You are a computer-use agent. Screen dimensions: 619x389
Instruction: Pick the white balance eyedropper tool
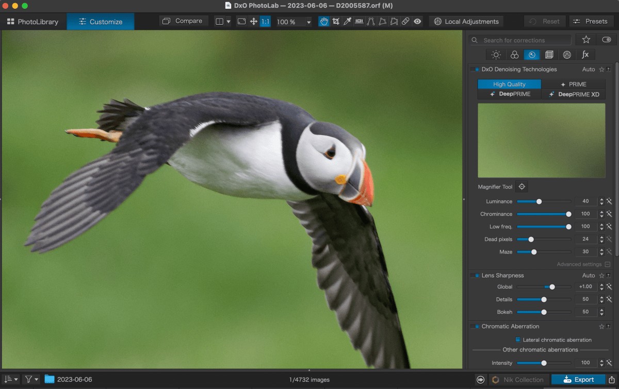347,22
